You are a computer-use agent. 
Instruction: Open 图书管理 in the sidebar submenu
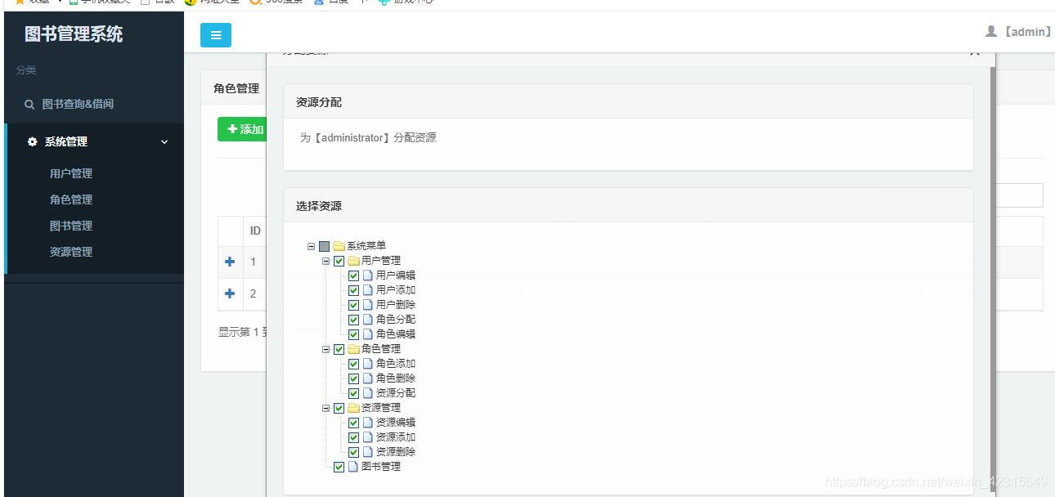pyautogui.click(x=71, y=226)
